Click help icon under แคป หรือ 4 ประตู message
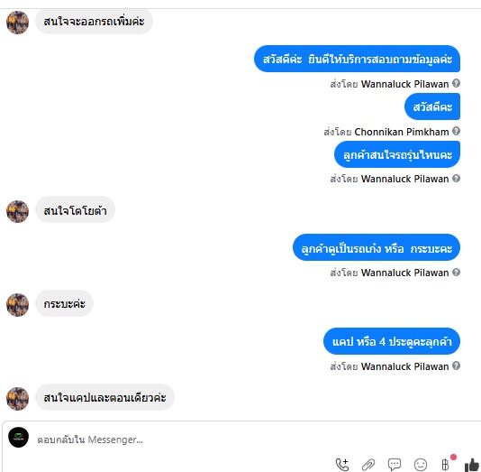 456,366
